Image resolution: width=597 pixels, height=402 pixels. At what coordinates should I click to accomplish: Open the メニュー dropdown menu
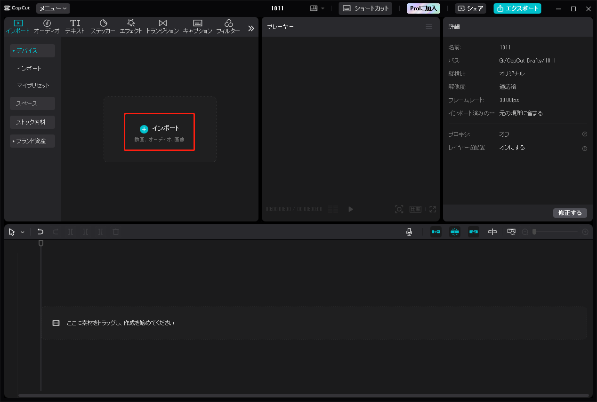pyautogui.click(x=53, y=8)
